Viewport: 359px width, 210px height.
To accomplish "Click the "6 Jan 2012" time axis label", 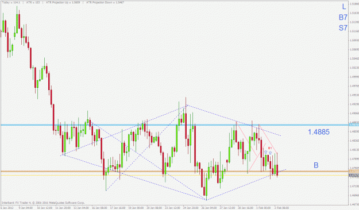I will click(7, 208).
